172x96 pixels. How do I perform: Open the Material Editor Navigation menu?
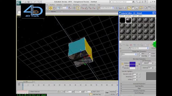(128, 16)
